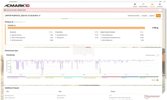Toggle green GPU Core Clock legend line
This screenshot has height=100, width=167.
54,77
